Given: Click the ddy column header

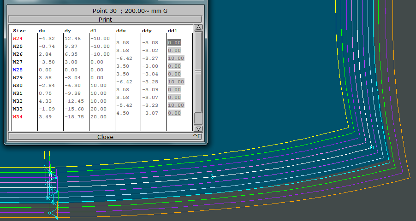Looking at the screenshot, I should [x=147, y=31].
